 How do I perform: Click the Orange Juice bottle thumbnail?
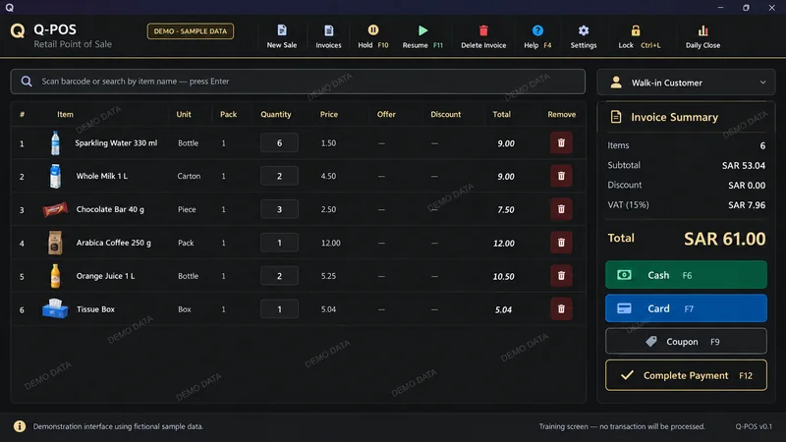(x=55, y=276)
